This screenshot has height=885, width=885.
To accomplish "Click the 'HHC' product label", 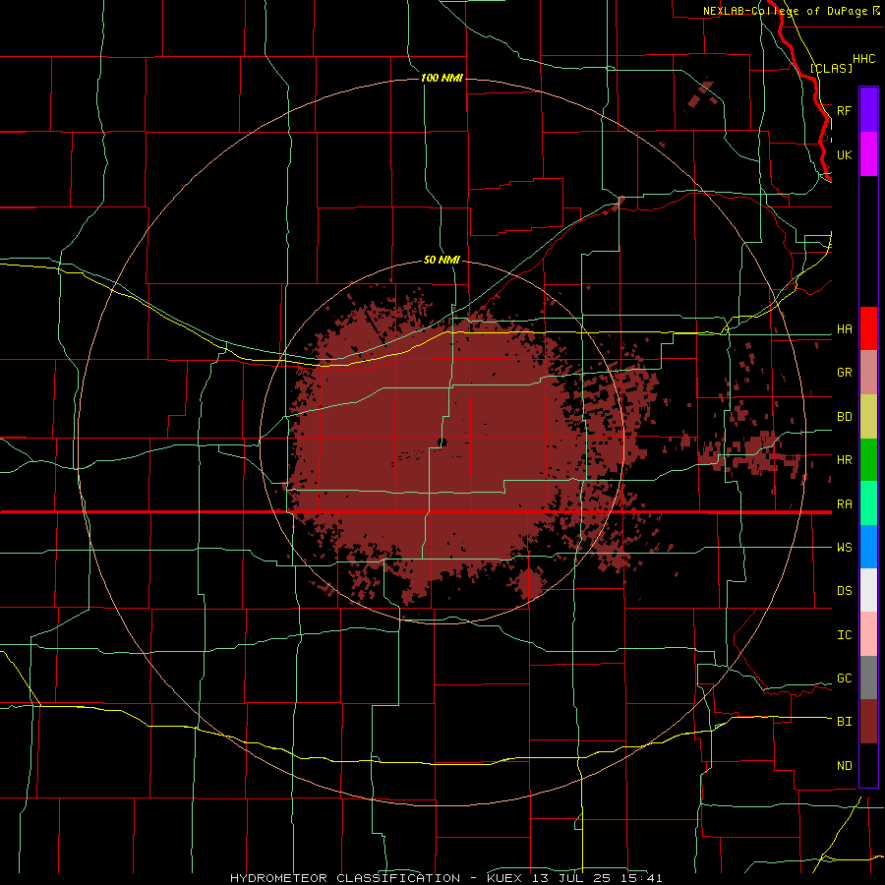I will [864, 59].
